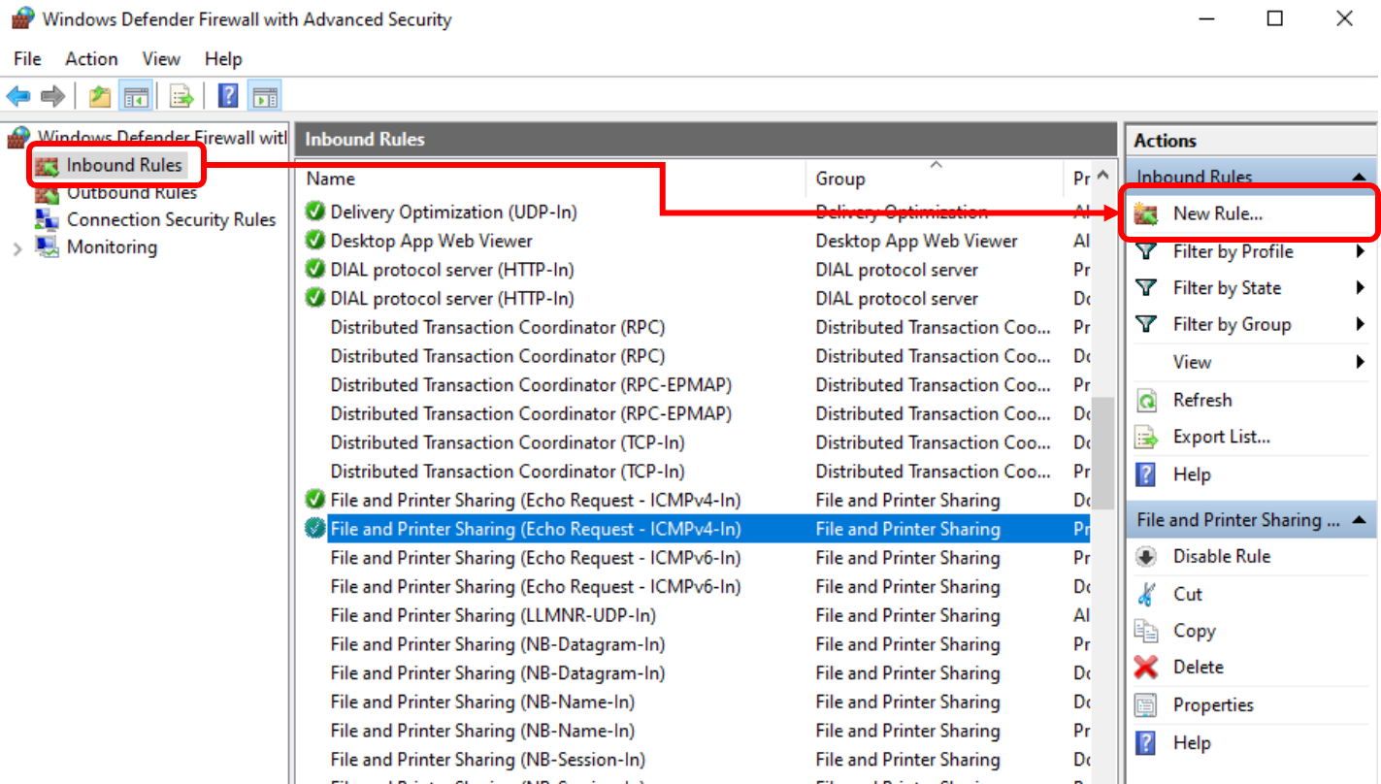This screenshot has width=1381, height=784.
Task: Open Filter by State submenu arrow
Action: coord(1361,288)
